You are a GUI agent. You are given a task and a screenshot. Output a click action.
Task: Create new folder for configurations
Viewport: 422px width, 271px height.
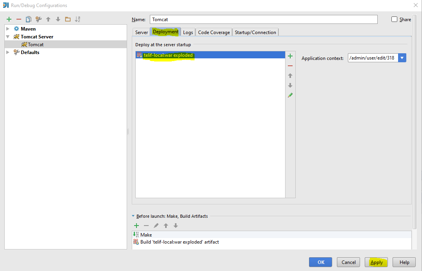(68, 19)
